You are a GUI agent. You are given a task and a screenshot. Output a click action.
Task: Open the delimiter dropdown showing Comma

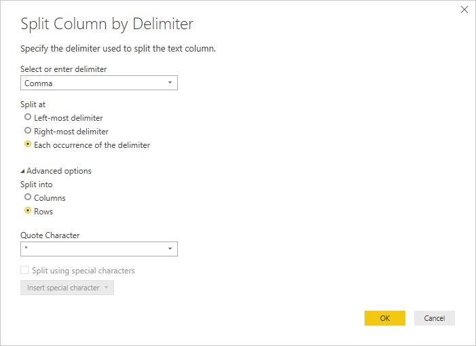99,83
